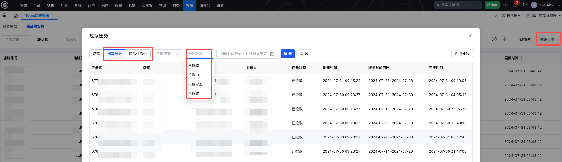Viewport: 562px width, 162px height.
Task: Go to home via house icon
Action: (x=16, y=16)
